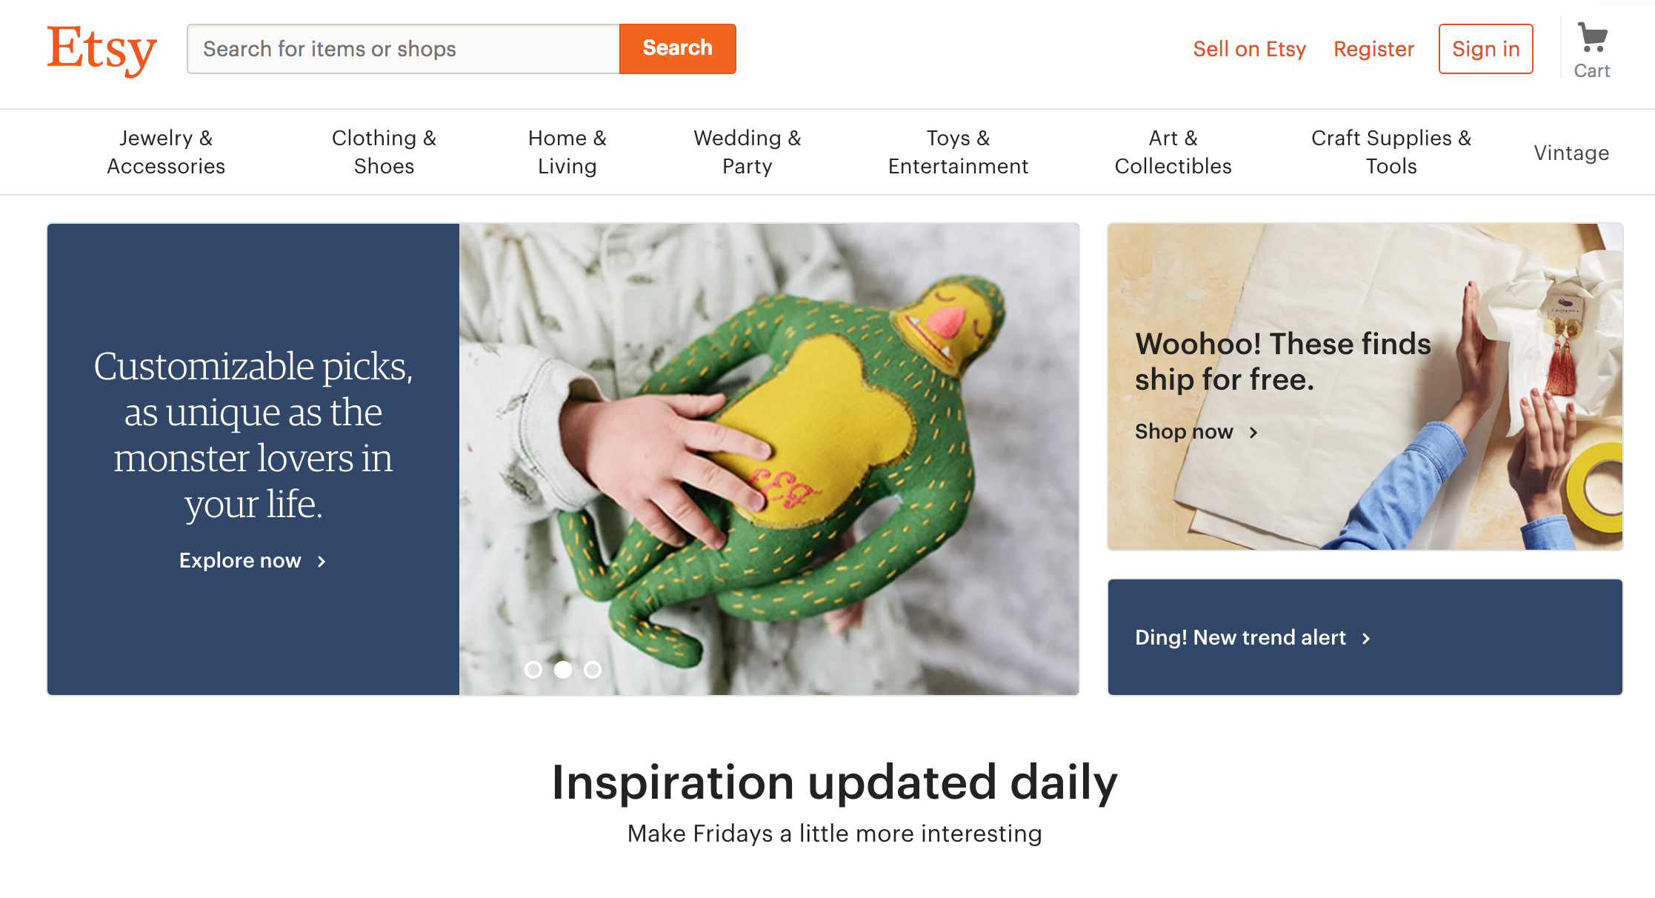Image resolution: width=1655 pixels, height=898 pixels.
Task: Click the arrow next to New trend alert
Action: (x=1366, y=638)
